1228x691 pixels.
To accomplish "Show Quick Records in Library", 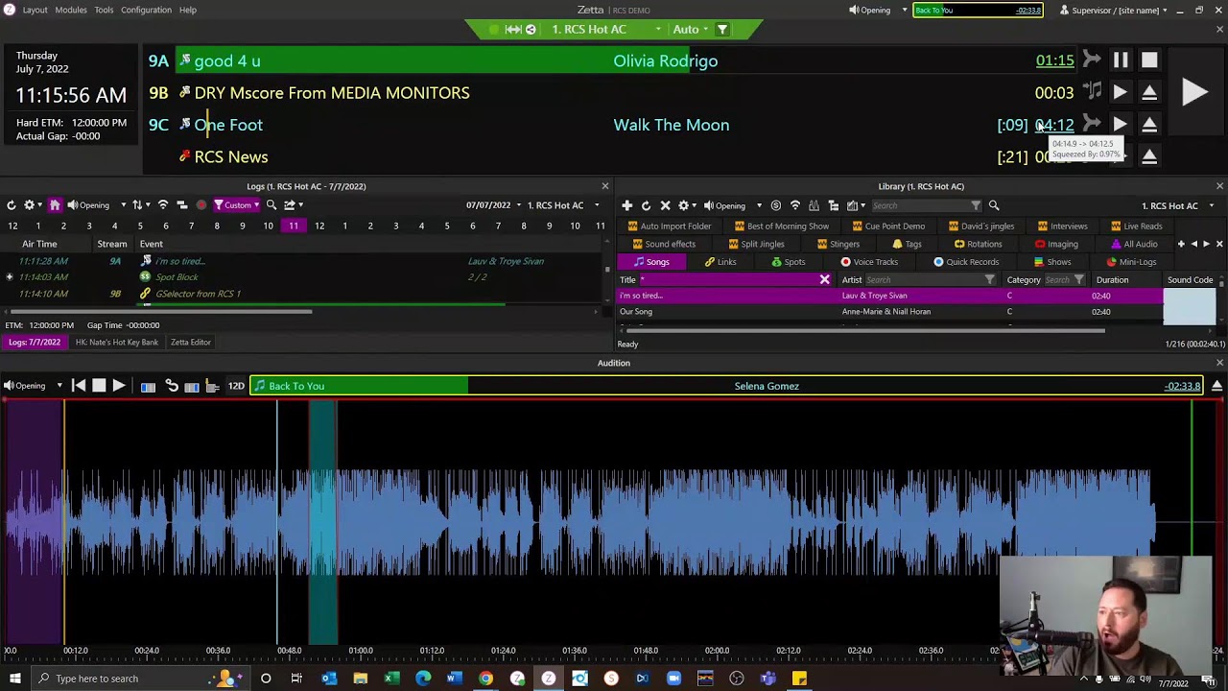I will [965, 262].
